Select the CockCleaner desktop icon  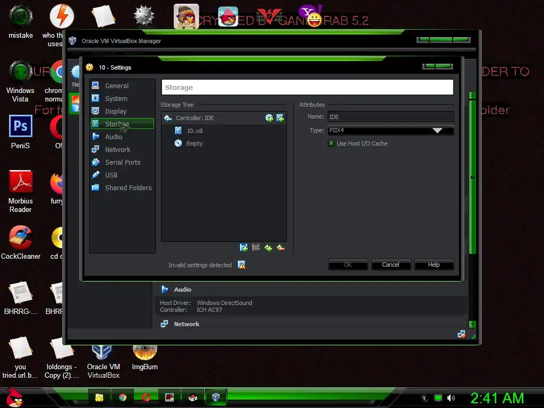[x=21, y=242]
